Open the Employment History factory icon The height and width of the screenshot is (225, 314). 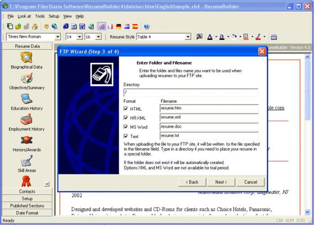[x=26, y=119]
